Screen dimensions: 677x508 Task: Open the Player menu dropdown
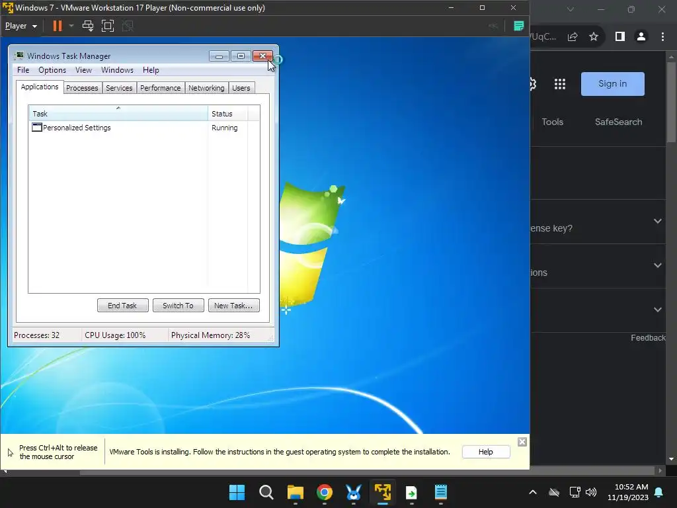pos(20,26)
